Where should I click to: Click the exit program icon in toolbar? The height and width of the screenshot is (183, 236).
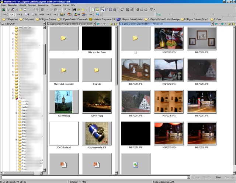click(3, 10)
